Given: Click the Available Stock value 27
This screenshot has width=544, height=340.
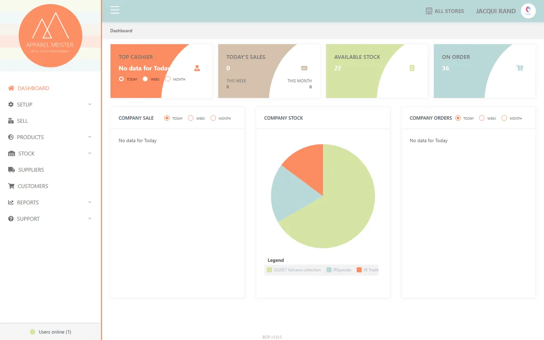Looking at the screenshot, I should click(337, 68).
